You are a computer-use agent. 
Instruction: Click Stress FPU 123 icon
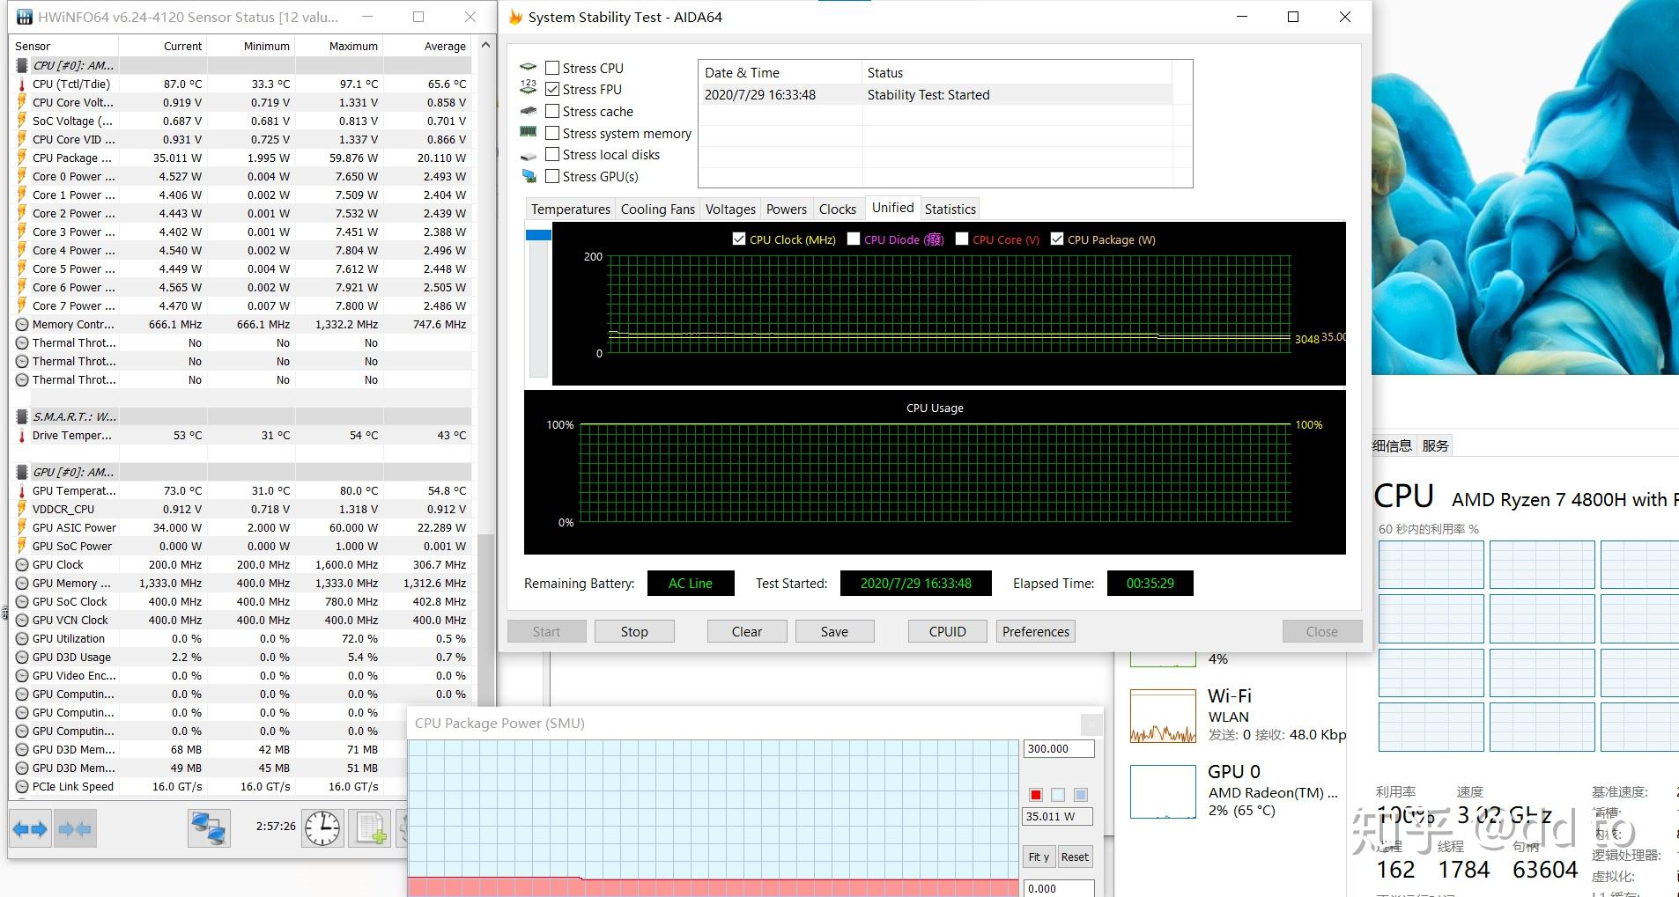(x=529, y=87)
